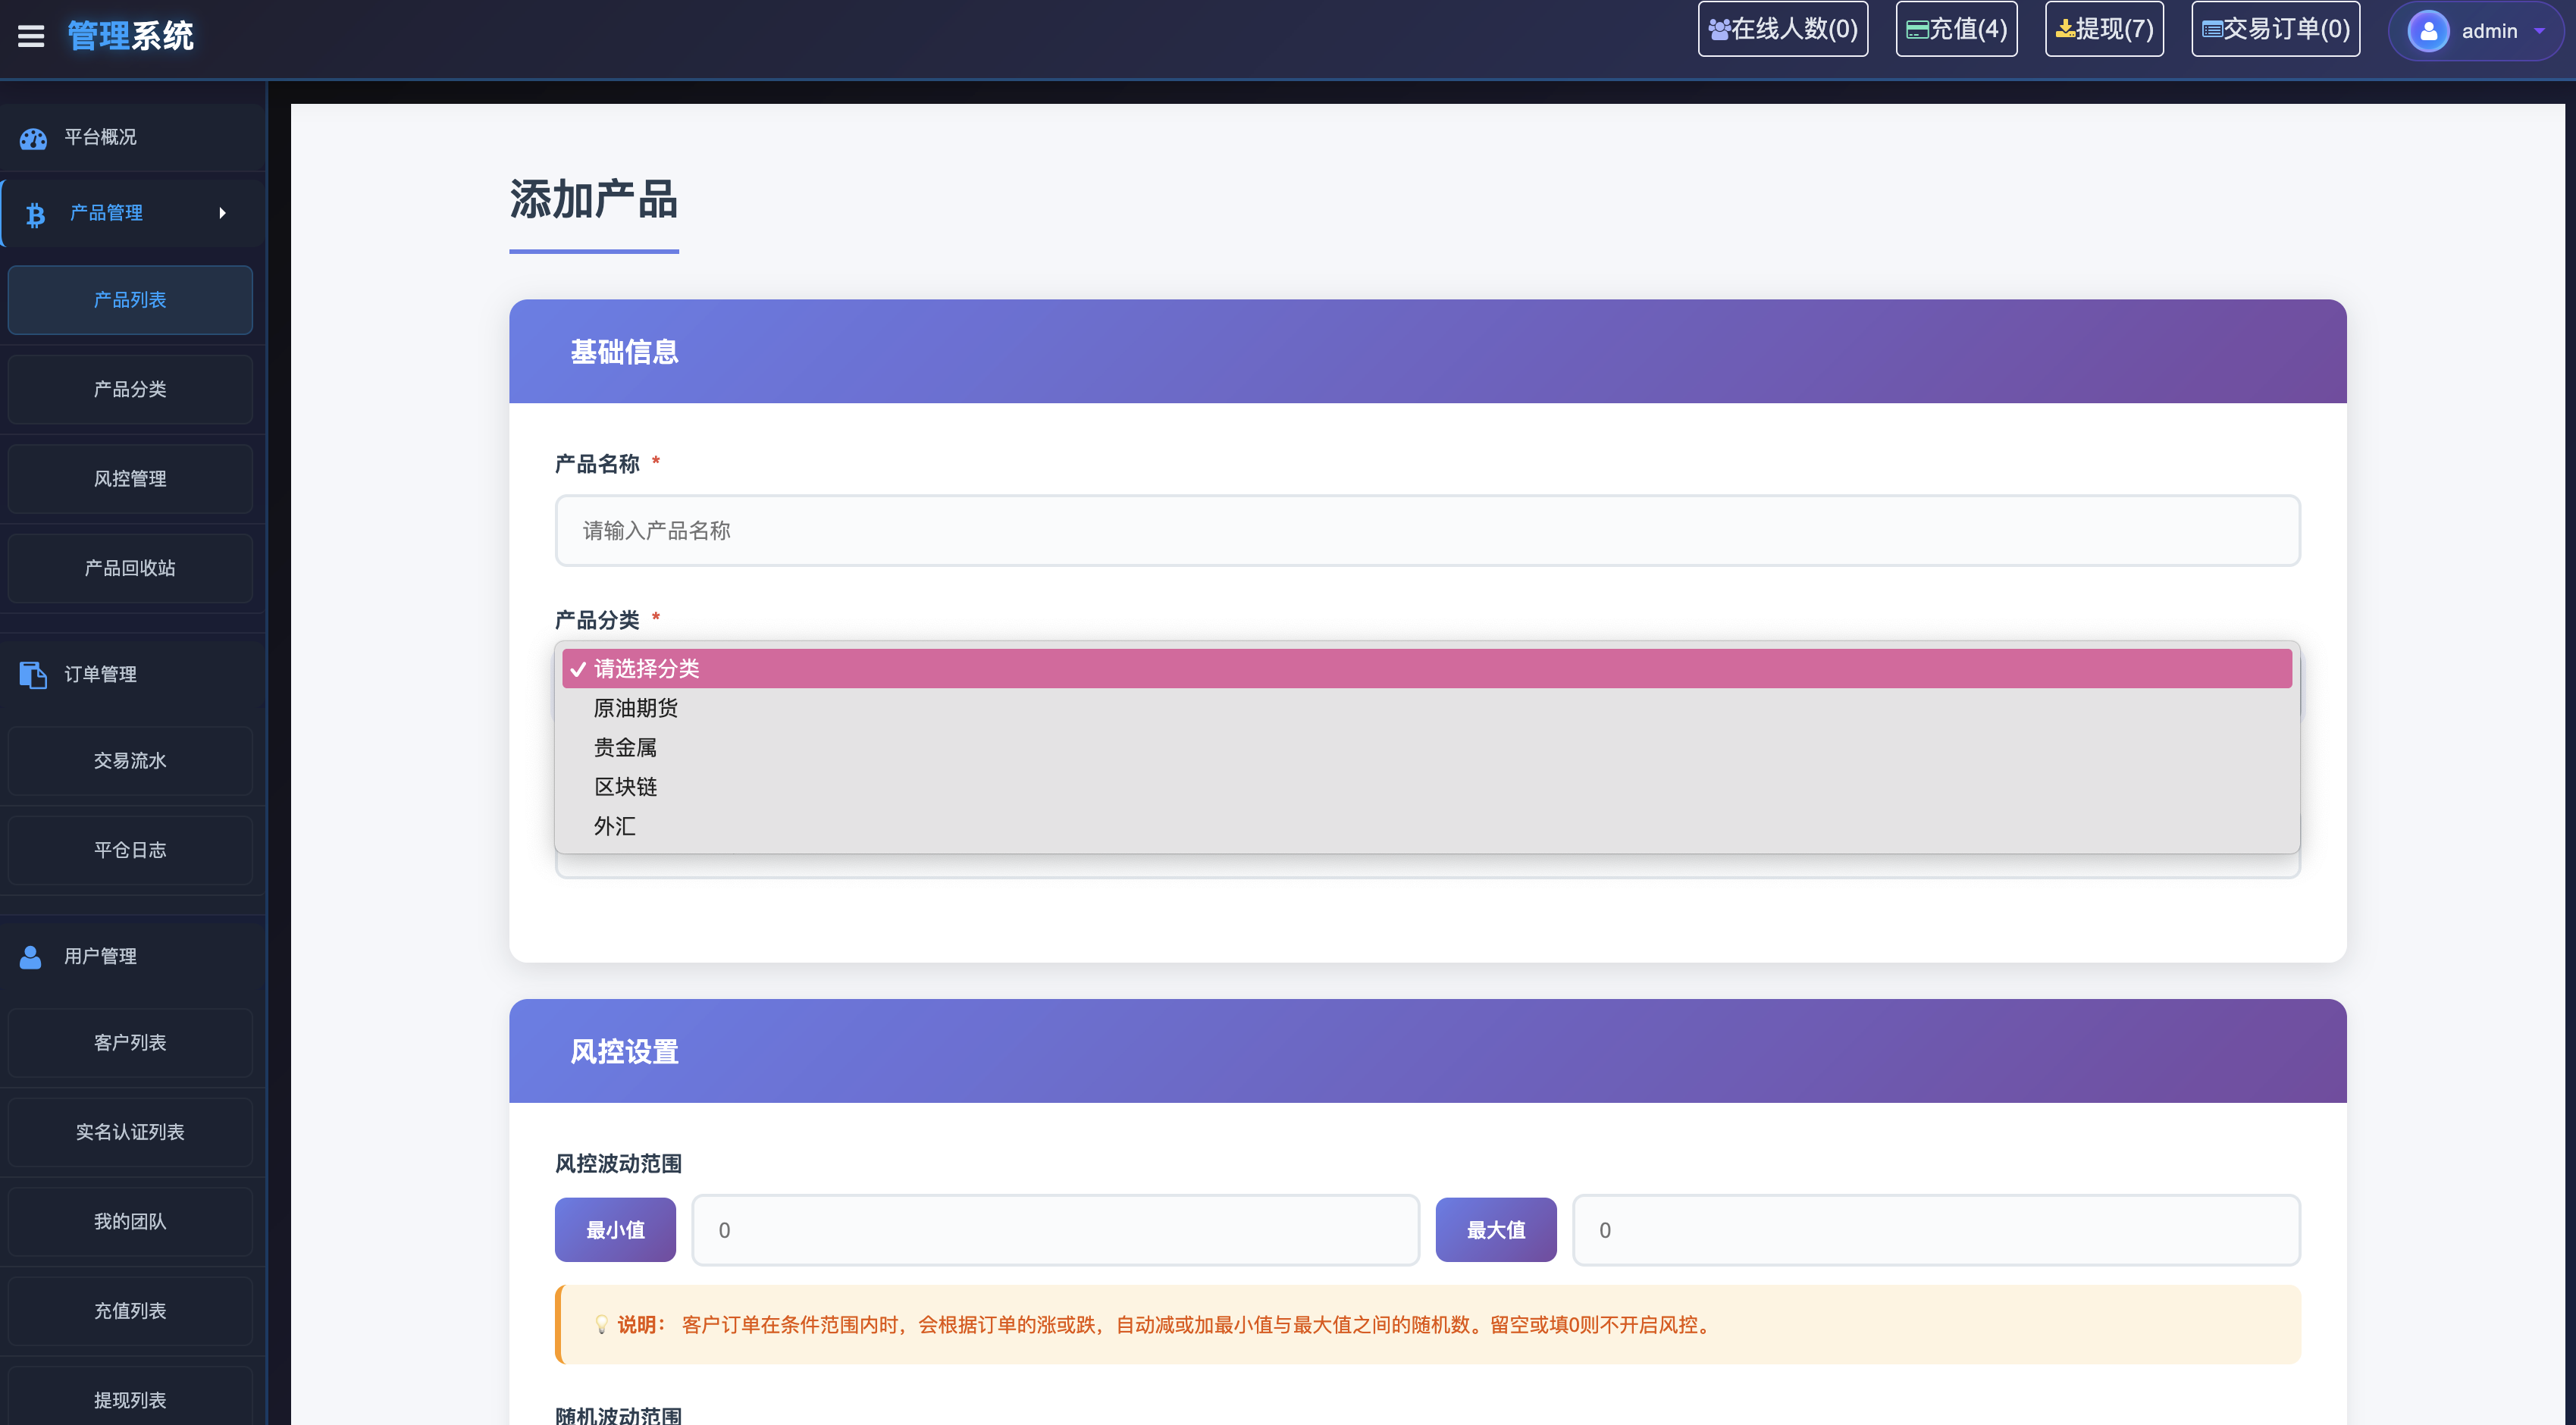Image resolution: width=2576 pixels, height=1425 pixels.
Task: Open the trade orders indicator 交易订单(0)
Action: pos(2275,29)
